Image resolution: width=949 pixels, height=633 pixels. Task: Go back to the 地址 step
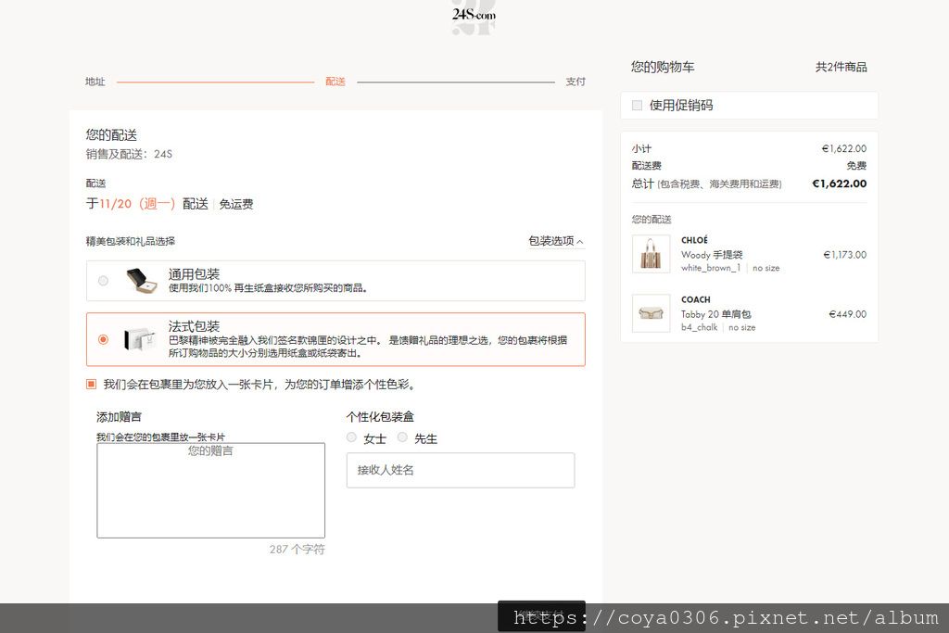coord(95,82)
